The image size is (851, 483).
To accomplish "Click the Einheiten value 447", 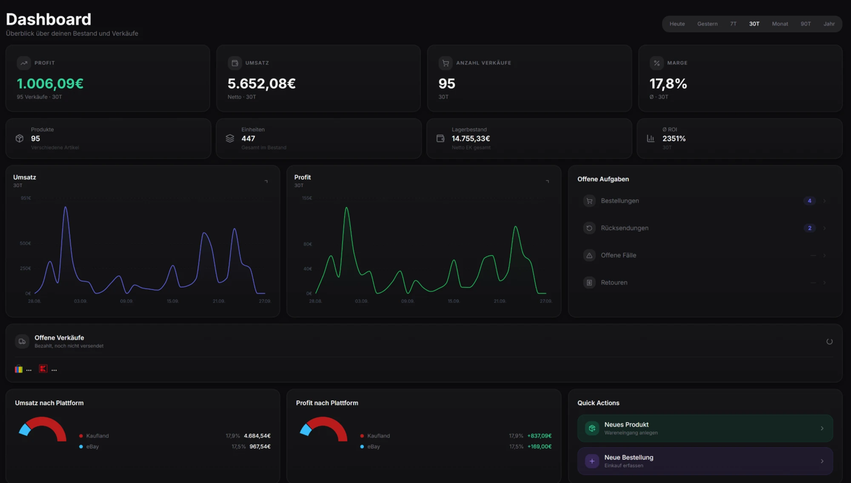I will [x=248, y=139].
